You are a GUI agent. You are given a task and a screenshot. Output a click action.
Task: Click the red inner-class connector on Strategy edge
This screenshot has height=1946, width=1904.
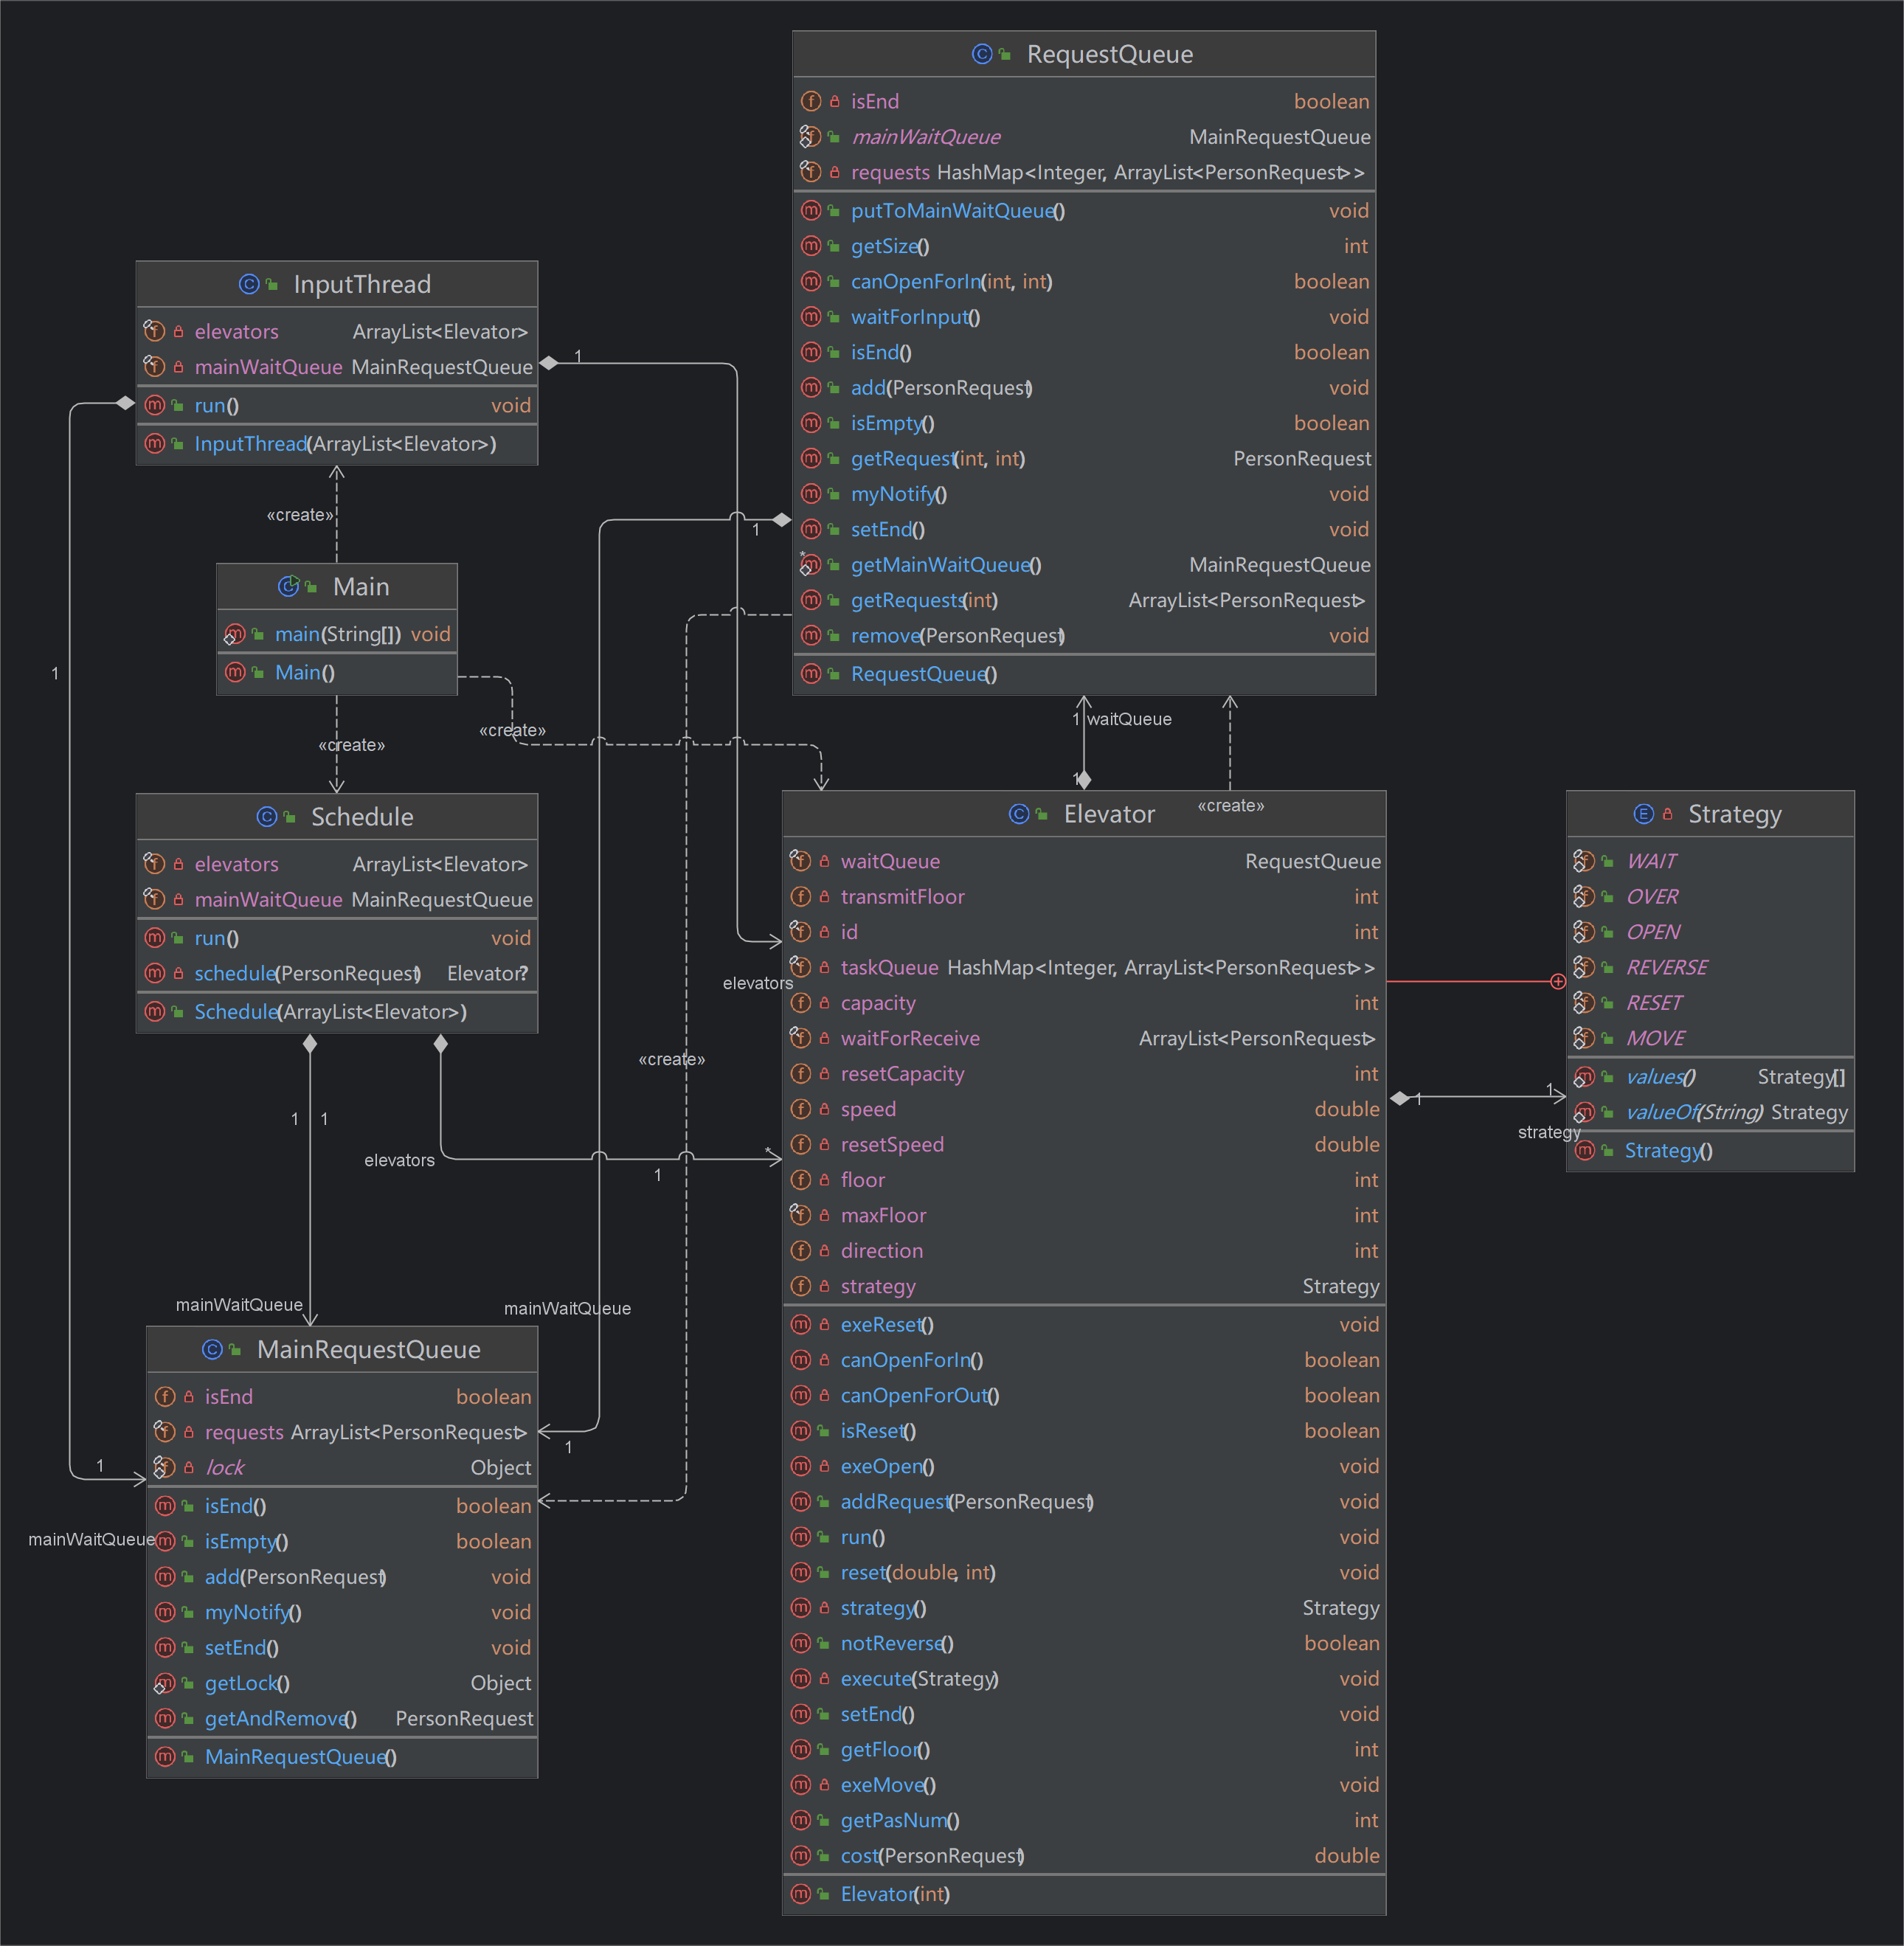[x=1557, y=981]
